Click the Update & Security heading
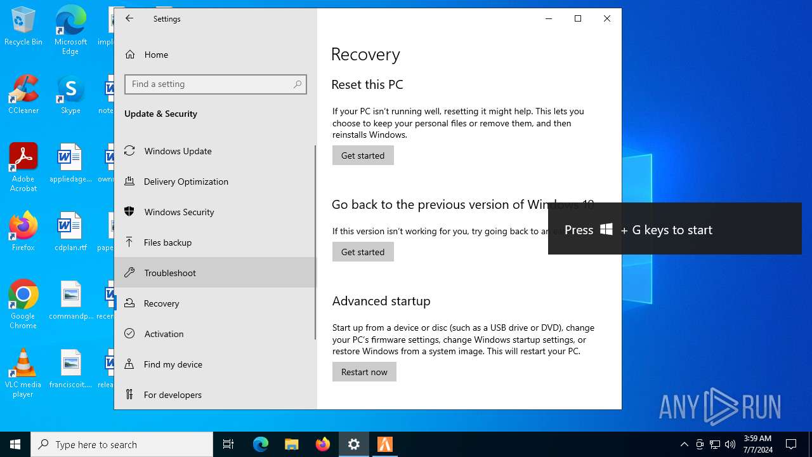The height and width of the screenshot is (457, 812). (x=160, y=114)
